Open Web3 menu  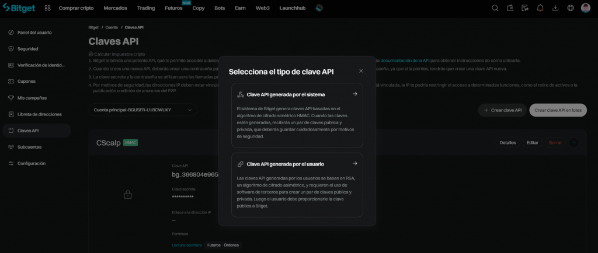(262, 8)
